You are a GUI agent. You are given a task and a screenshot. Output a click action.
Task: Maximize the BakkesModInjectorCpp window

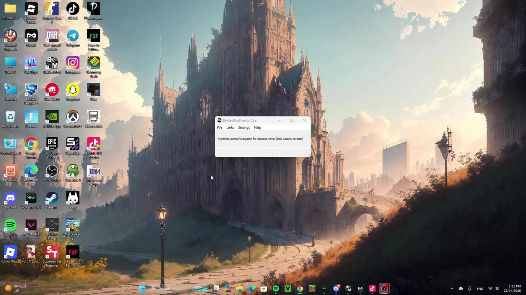[292, 120]
